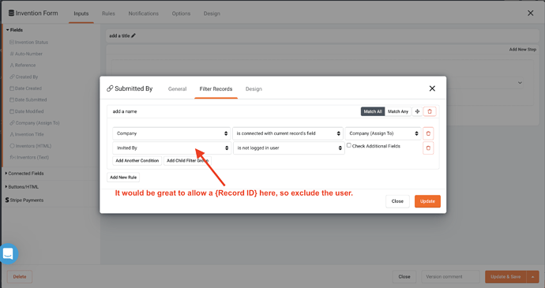Screen dimensions: 545x288
Task: Delete the filter rule with the top trash icon
Action: pos(430,111)
